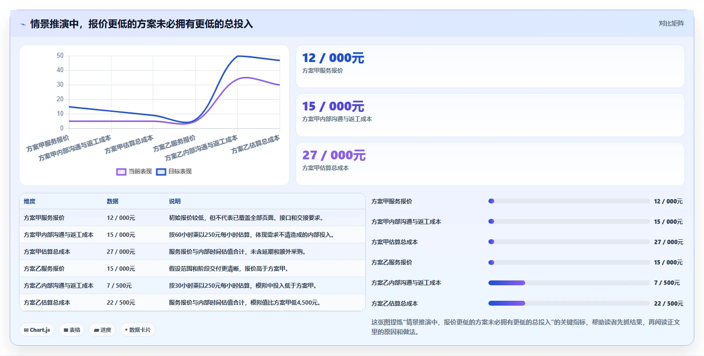The height and width of the screenshot is (356, 704).
Task: Click the description starting 按30小时乘以250元
Action: 243,285
